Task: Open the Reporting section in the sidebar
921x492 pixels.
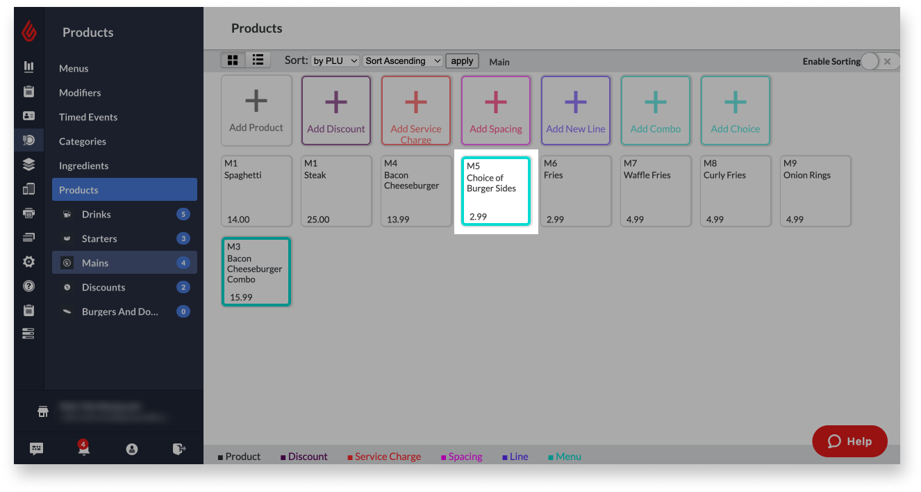Action: pyautogui.click(x=28, y=67)
